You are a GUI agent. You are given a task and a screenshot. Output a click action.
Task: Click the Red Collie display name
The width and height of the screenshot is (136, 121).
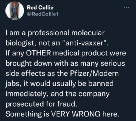pyautogui.click(x=40, y=7)
